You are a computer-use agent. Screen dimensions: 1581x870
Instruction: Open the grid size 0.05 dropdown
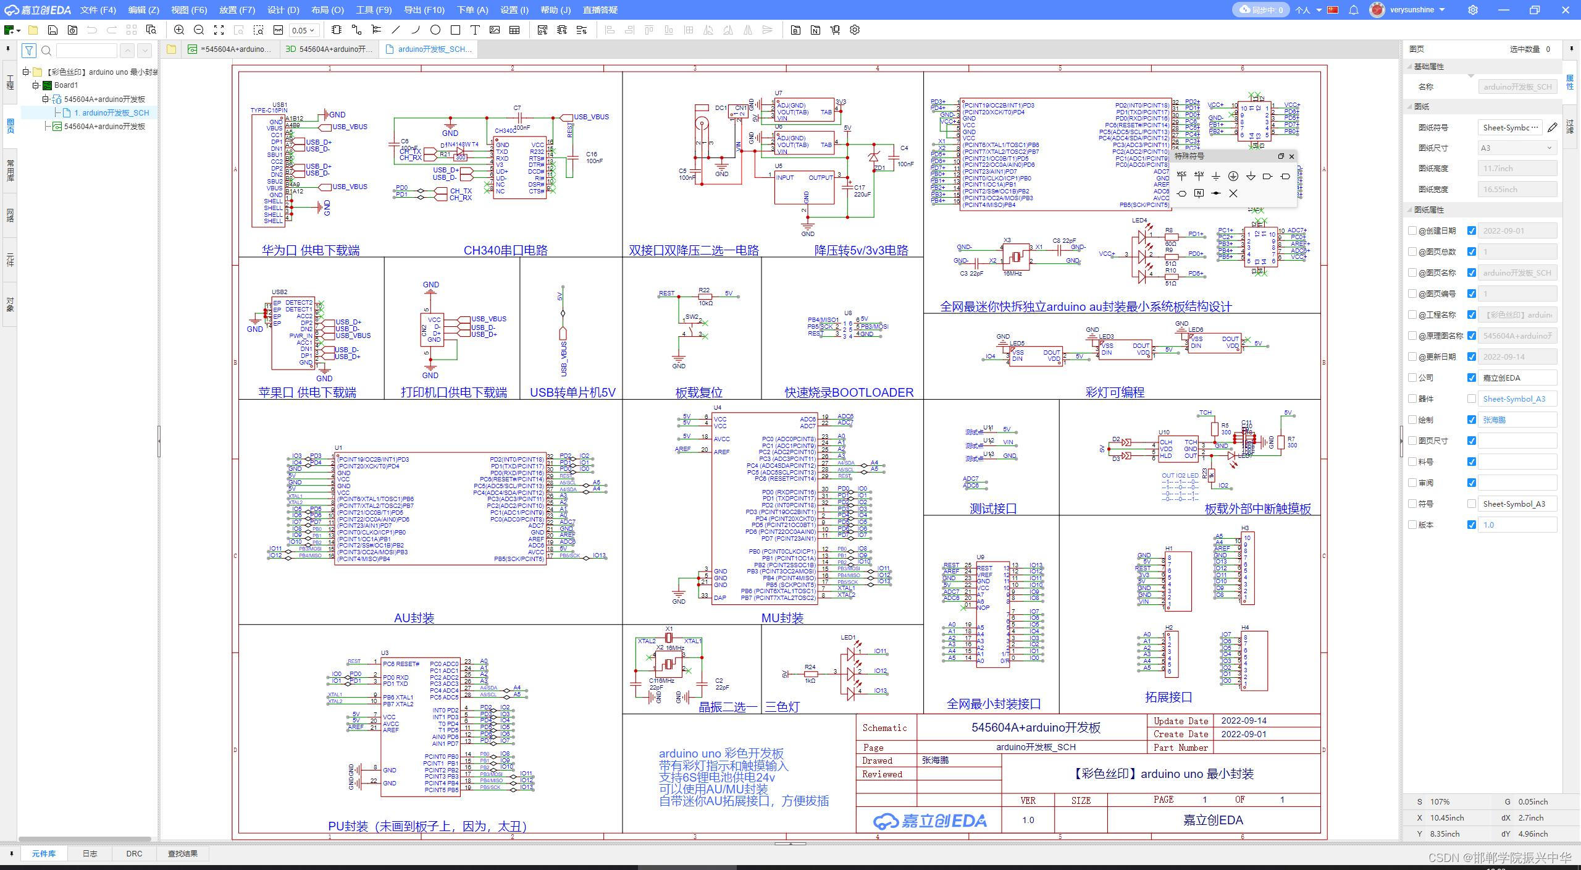point(303,30)
